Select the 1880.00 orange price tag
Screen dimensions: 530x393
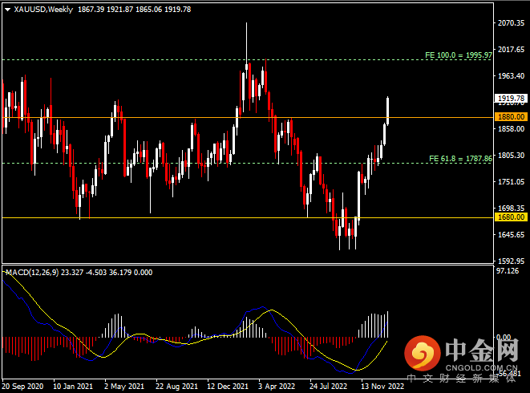click(511, 117)
